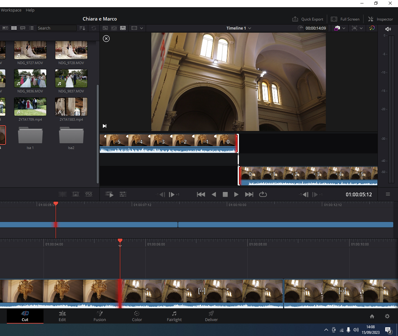Click the split clip tool icon

[62, 194]
